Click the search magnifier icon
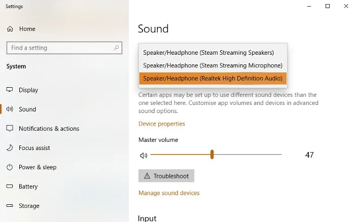This screenshot has height=222, width=355. click(116, 48)
